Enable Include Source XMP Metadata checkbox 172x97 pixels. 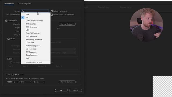point(52,15)
